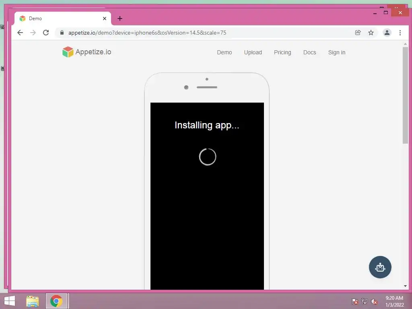This screenshot has height=309, width=412.
Task: Close the Demo tab
Action: point(105,19)
